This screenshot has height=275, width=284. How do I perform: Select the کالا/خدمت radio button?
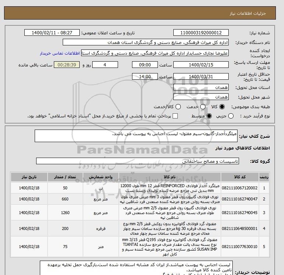pyautogui.click(x=178, y=107)
